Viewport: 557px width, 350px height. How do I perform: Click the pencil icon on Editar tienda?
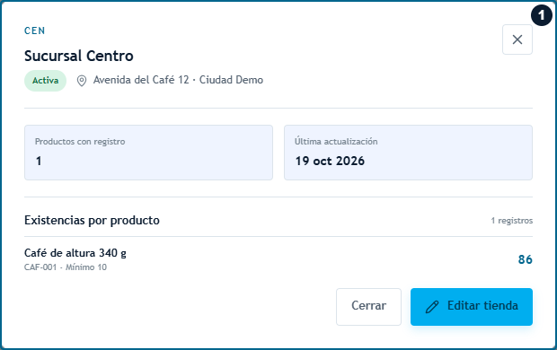pyautogui.click(x=432, y=307)
